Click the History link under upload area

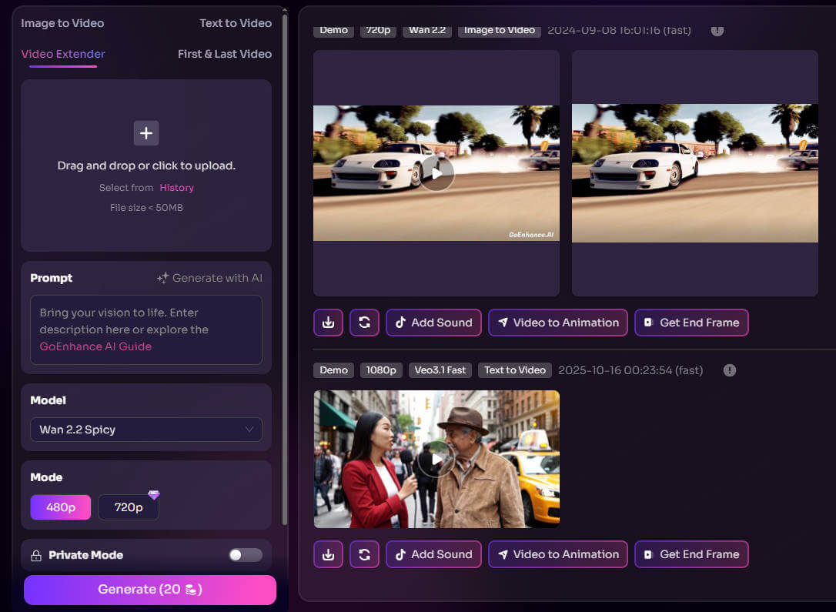[176, 188]
